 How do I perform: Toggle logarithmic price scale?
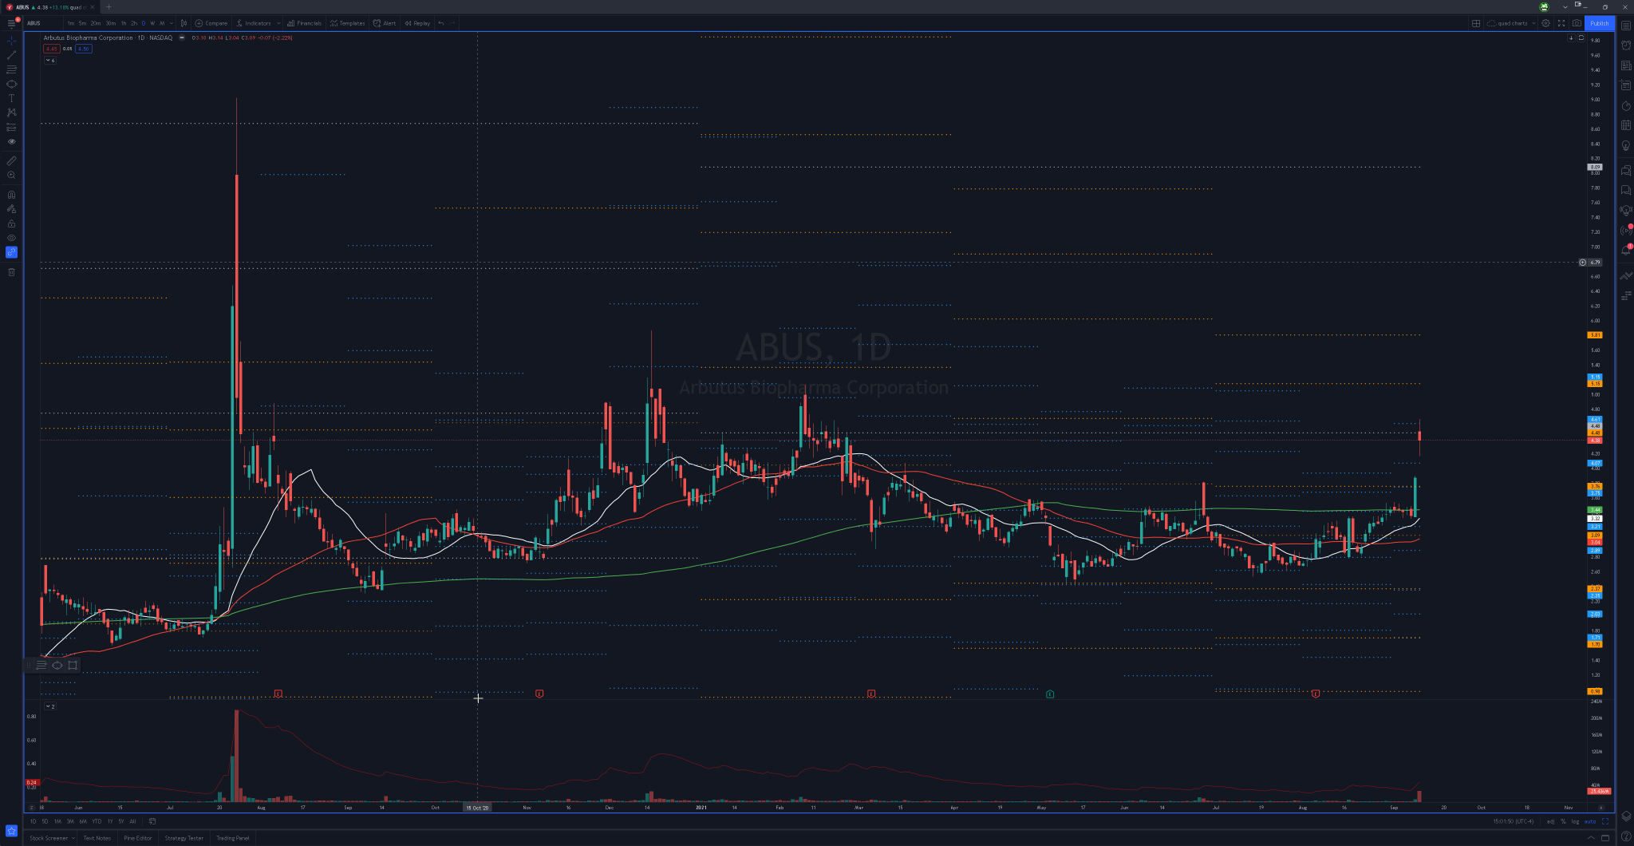tap(1575, 821)
